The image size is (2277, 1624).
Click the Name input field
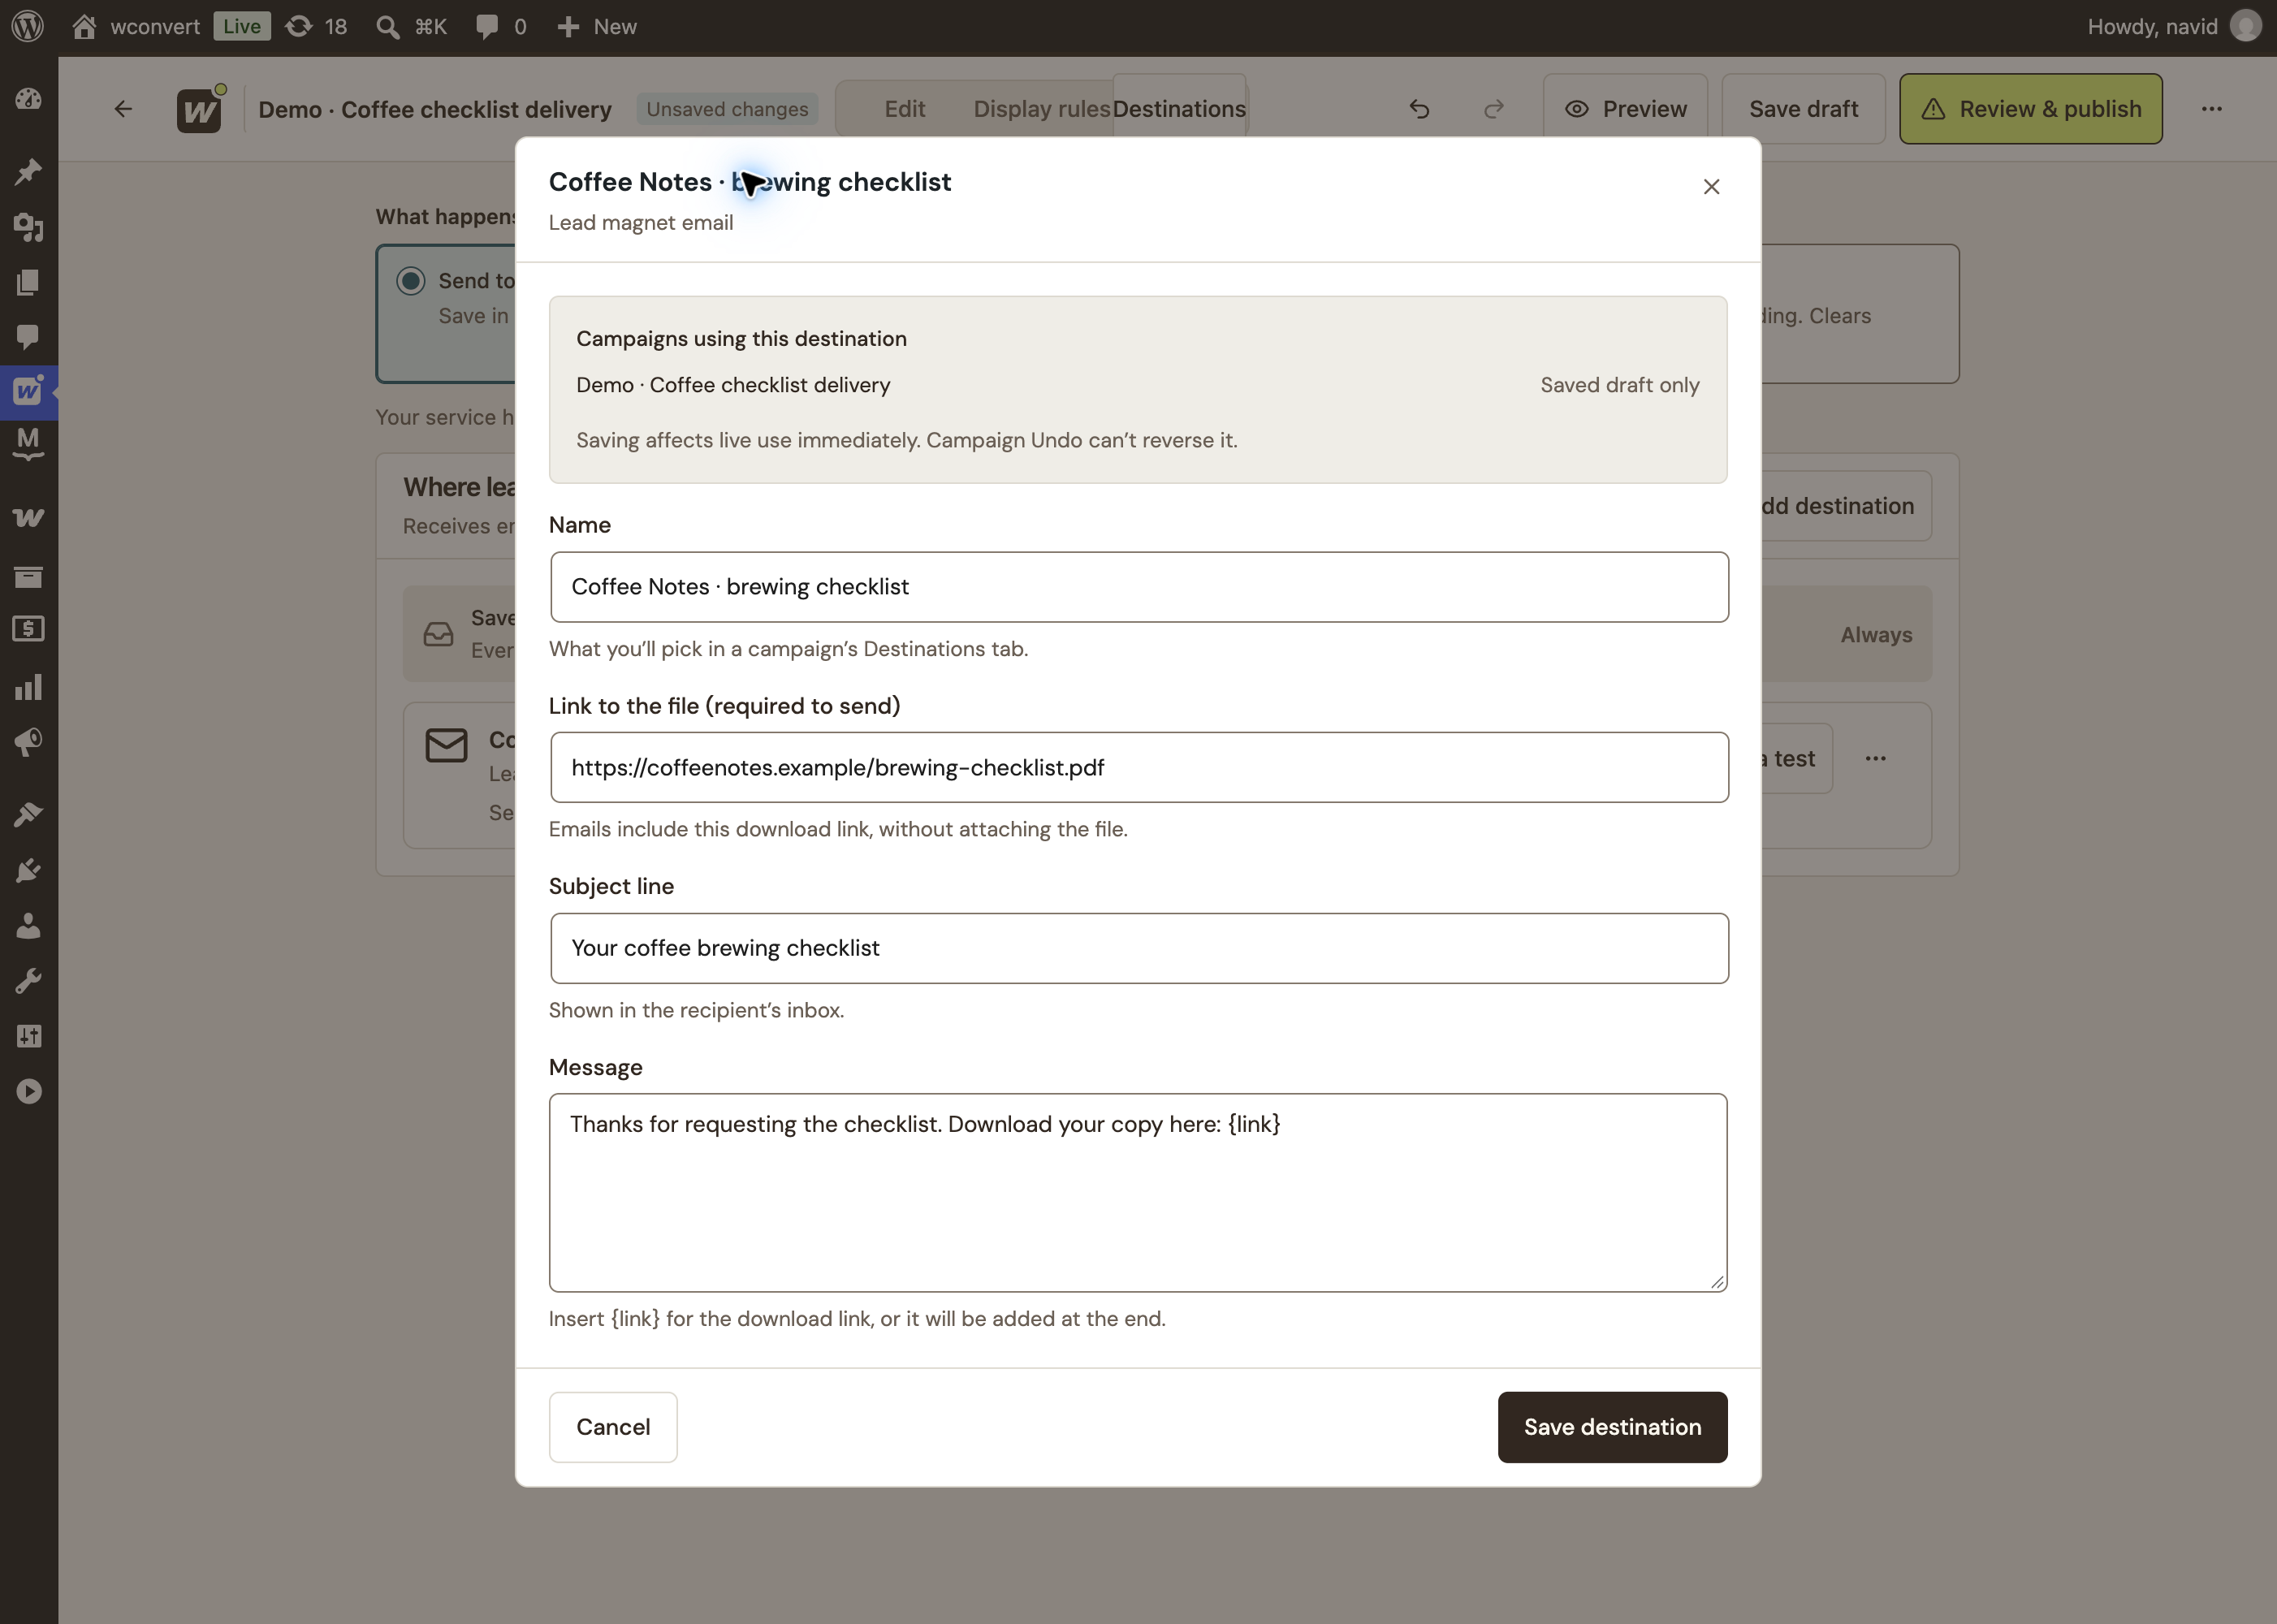1139,587
